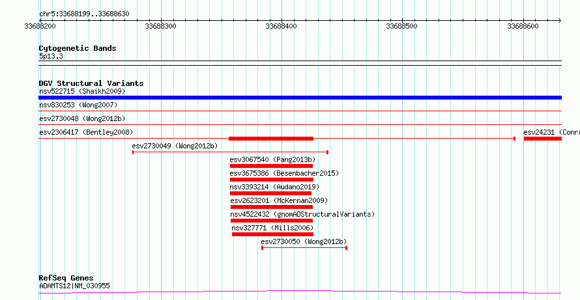
Task: Click the red bar under esv2623201
Action: click(x=272, y=207)
